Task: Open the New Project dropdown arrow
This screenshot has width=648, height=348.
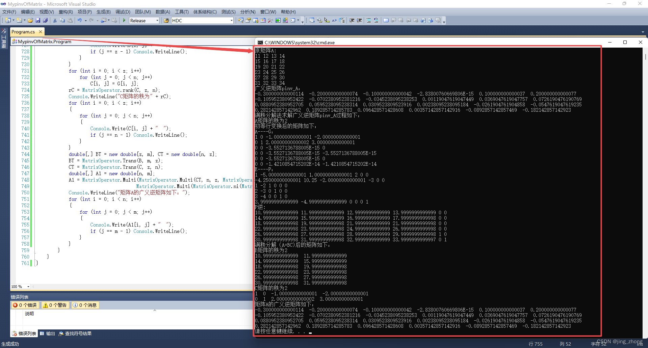Action: pyautogui.click(x=14, y=21)
